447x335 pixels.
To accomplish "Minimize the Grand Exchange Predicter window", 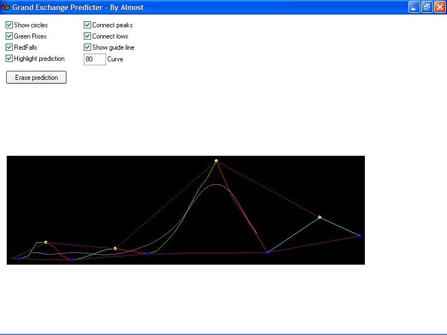I will coord(414,7).
